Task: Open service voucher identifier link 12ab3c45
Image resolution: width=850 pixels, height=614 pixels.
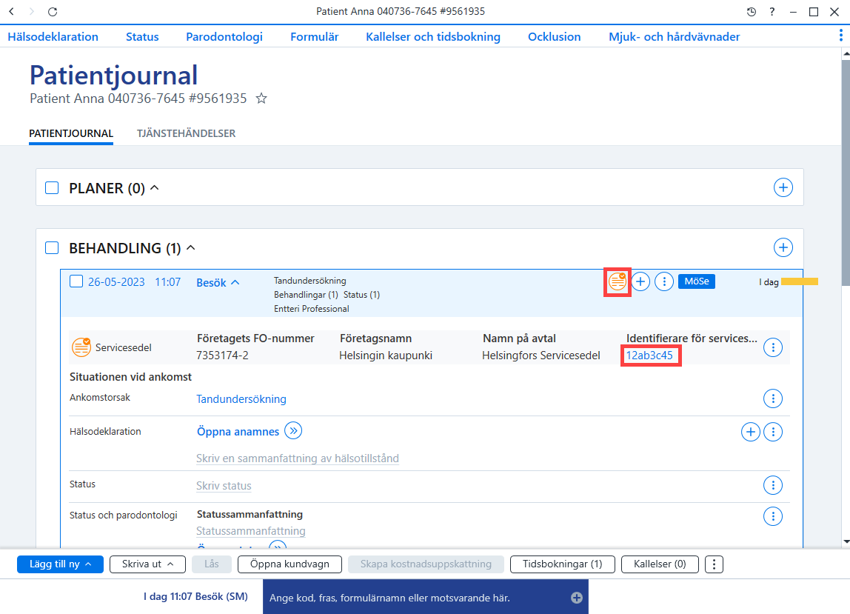Action: (649, 356)
